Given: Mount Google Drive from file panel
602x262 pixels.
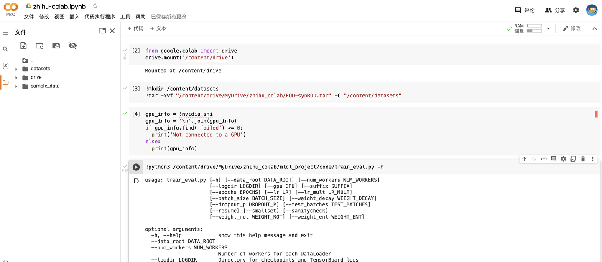Looking at the screenshot, I should (56, 46).
